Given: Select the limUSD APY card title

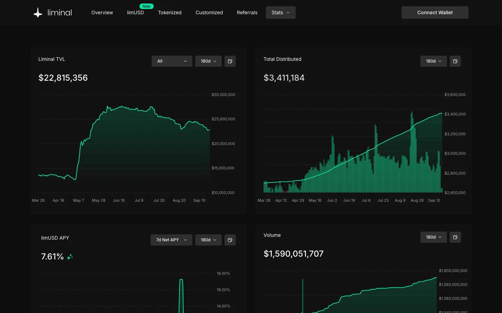Looking at the screenshot, I should coord(55,238).
